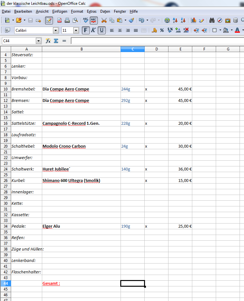The width and height of the screenshot is (244, 301).
Task: Toggle Edit File mode icon
Action: [x=49, y=20]
